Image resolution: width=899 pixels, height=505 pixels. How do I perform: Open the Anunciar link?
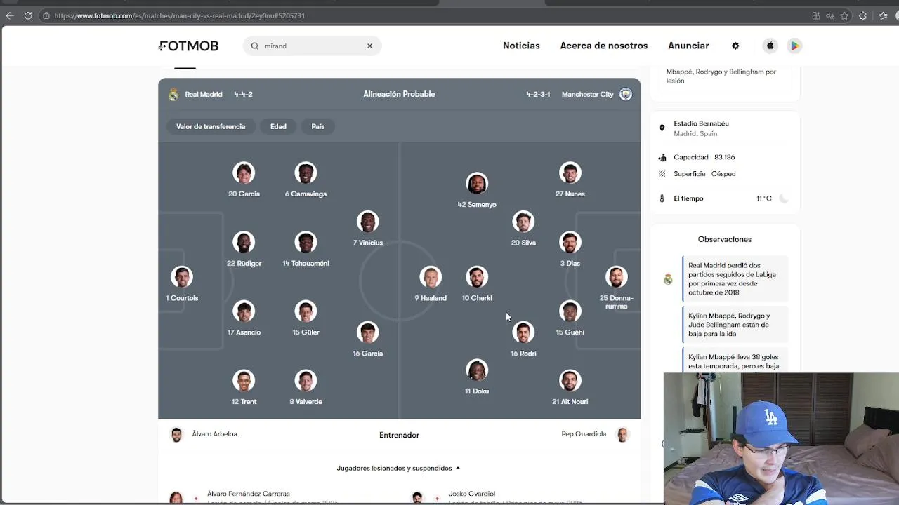coord(688,46)
